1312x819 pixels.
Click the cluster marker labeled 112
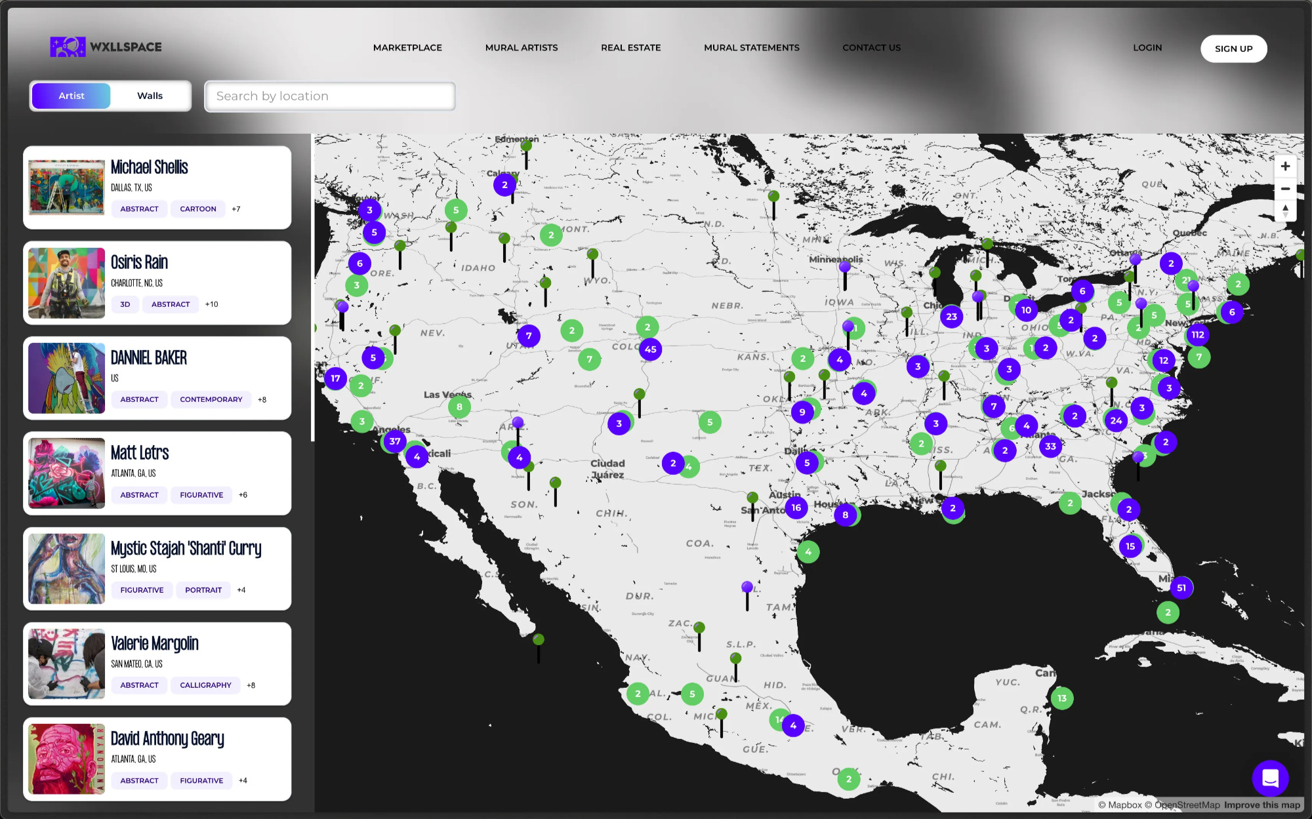[x=1198, y=334]
